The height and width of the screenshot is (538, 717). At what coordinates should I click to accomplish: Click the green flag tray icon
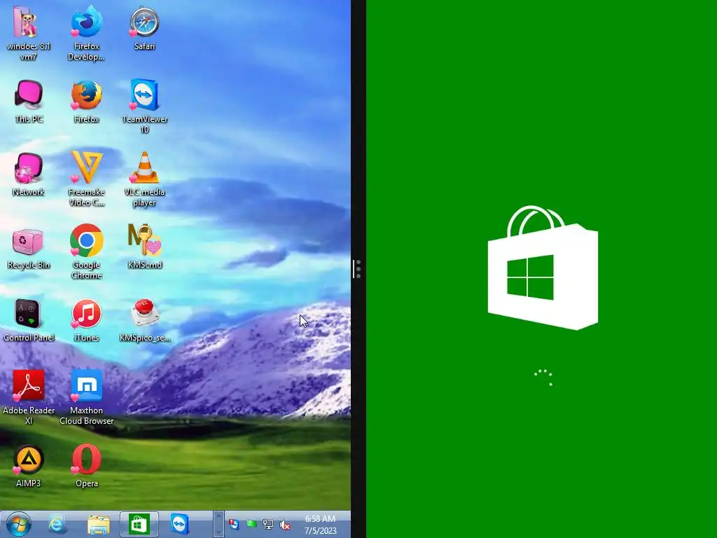tap(251, 524)
